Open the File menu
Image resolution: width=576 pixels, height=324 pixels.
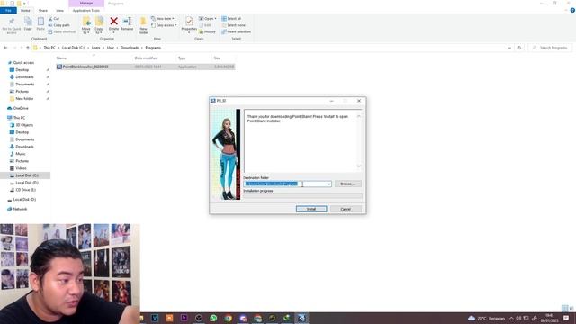[8, 10]
